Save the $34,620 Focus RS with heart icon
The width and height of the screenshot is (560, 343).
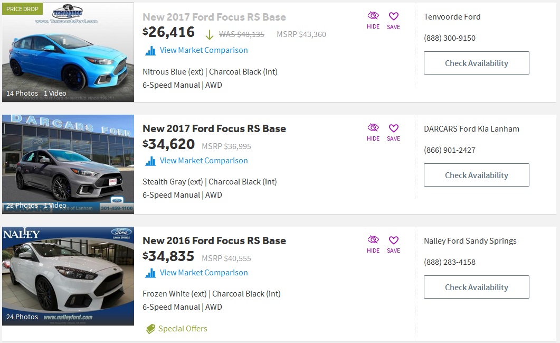[x=393, y=132]
